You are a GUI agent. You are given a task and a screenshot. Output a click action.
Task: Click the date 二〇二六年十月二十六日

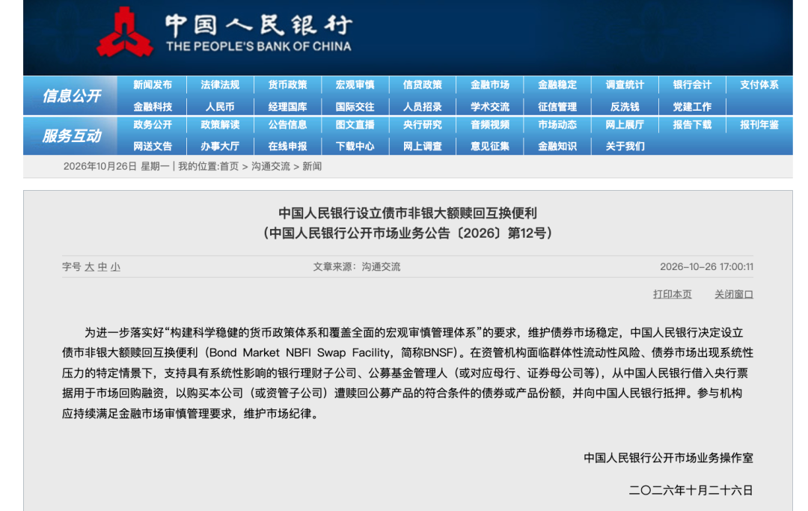[691, 490]
